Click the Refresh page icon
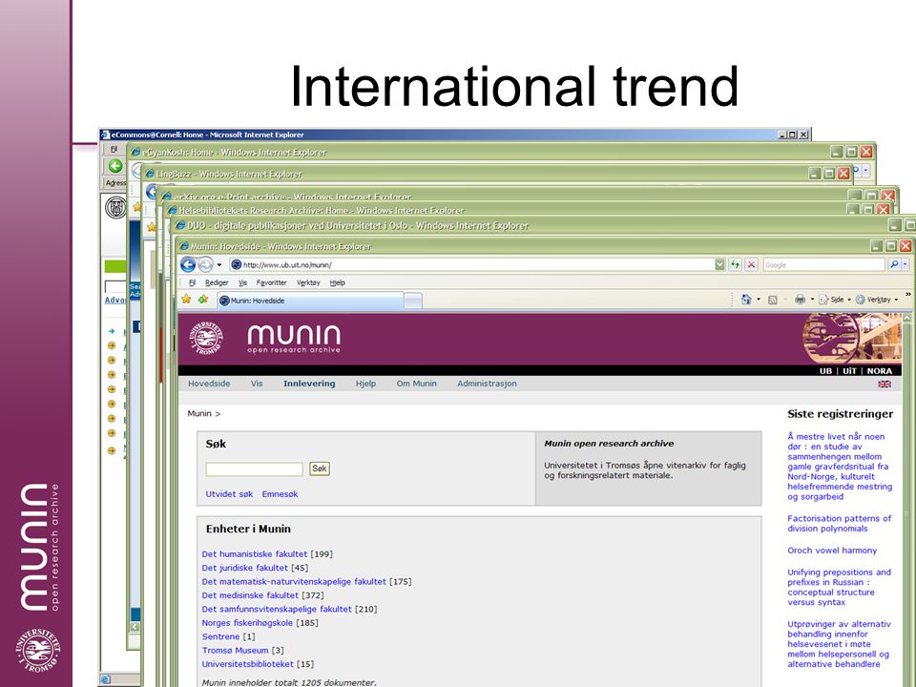This screenshot has width=916, height=687. 735,264
